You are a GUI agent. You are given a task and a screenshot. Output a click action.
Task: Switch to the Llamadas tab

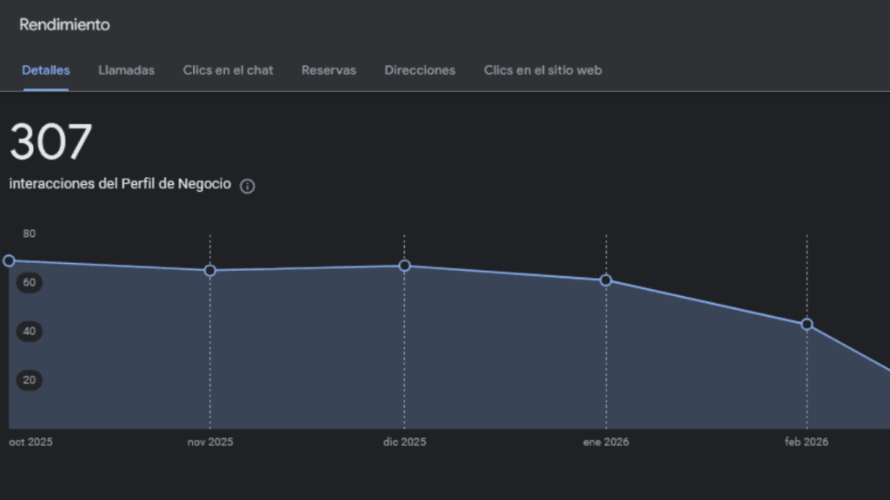click(x=126, y=70)
